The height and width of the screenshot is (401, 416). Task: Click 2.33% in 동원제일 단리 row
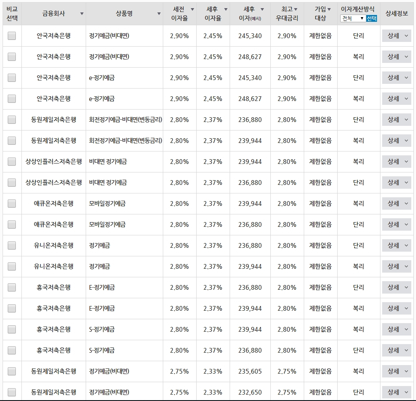tap(213, 392)
